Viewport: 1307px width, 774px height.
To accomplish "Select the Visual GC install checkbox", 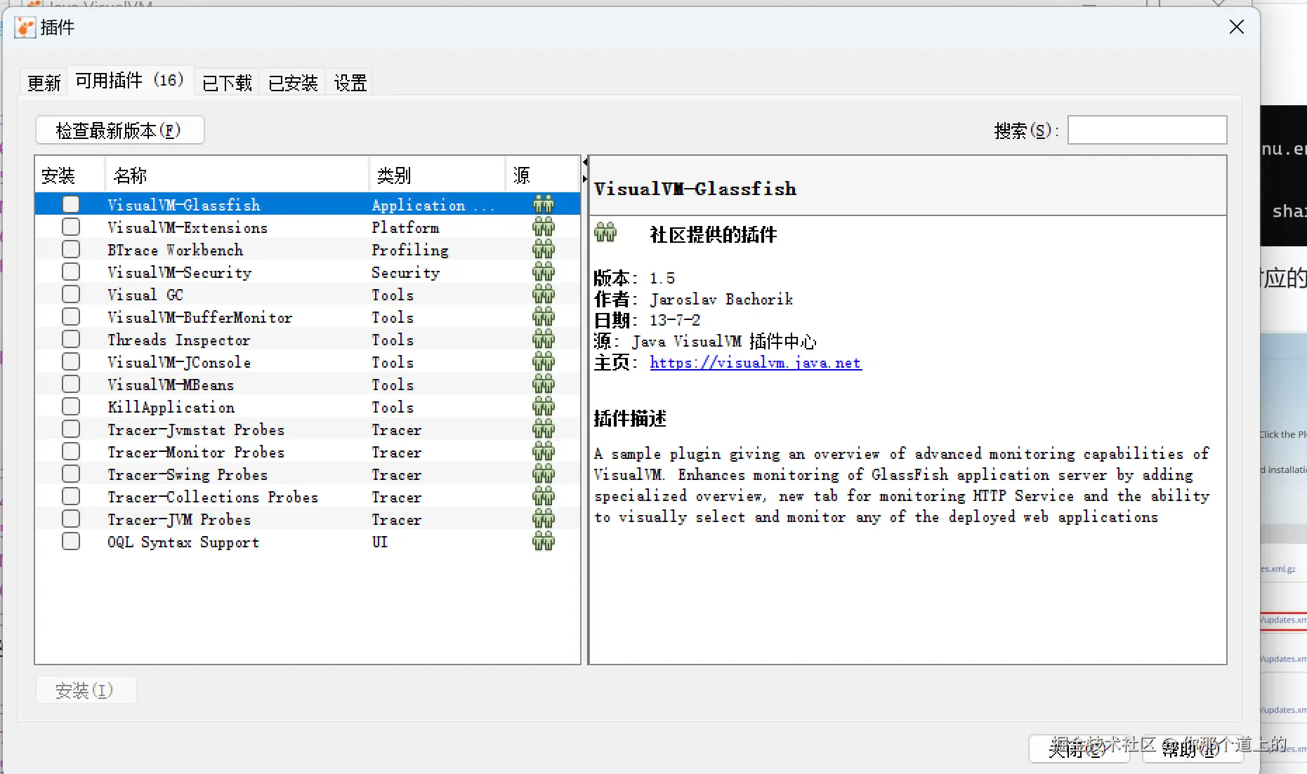I will (71, 294).
